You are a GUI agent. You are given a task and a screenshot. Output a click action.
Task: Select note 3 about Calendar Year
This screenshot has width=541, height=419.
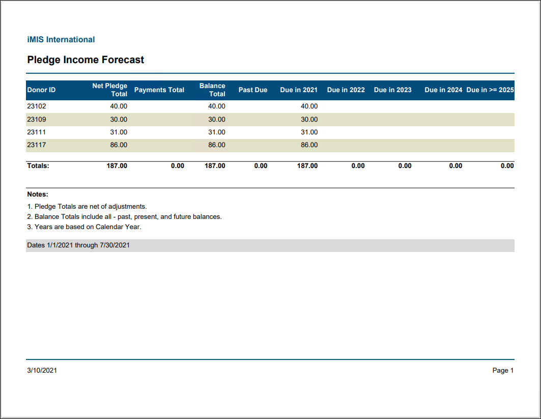click(x=84, y=227)
